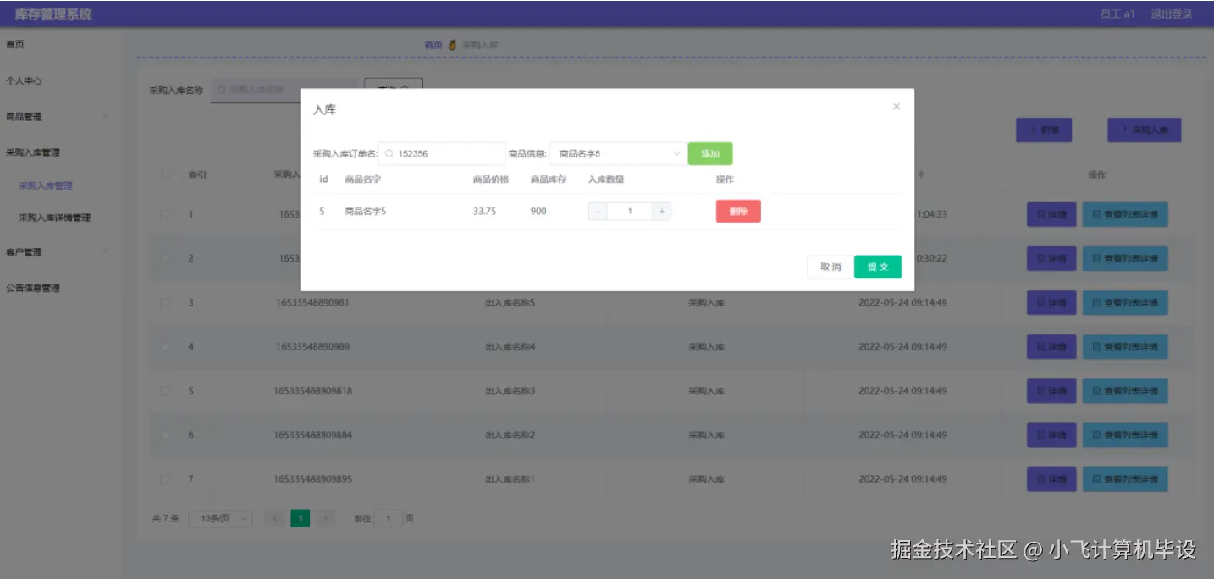
Task: Open the 10条/页 page size dropdown
Action: (x=220, y=518)
